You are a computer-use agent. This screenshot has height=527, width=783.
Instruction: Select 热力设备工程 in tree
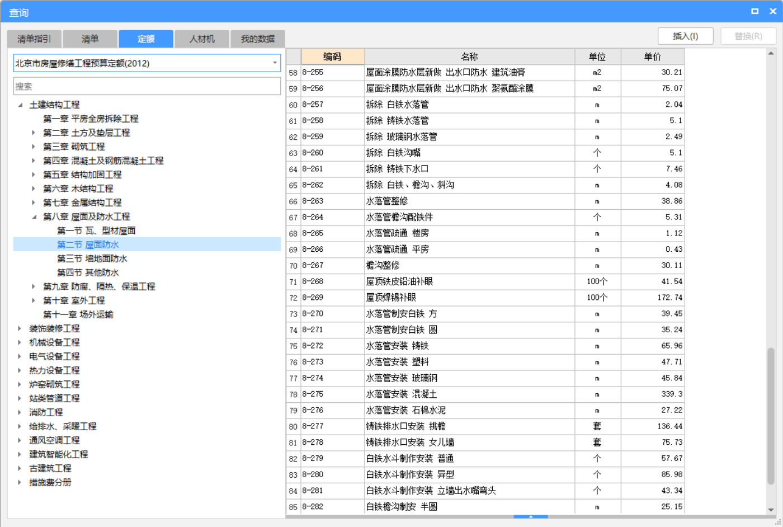pyautogui.click(x=54, y=370)
